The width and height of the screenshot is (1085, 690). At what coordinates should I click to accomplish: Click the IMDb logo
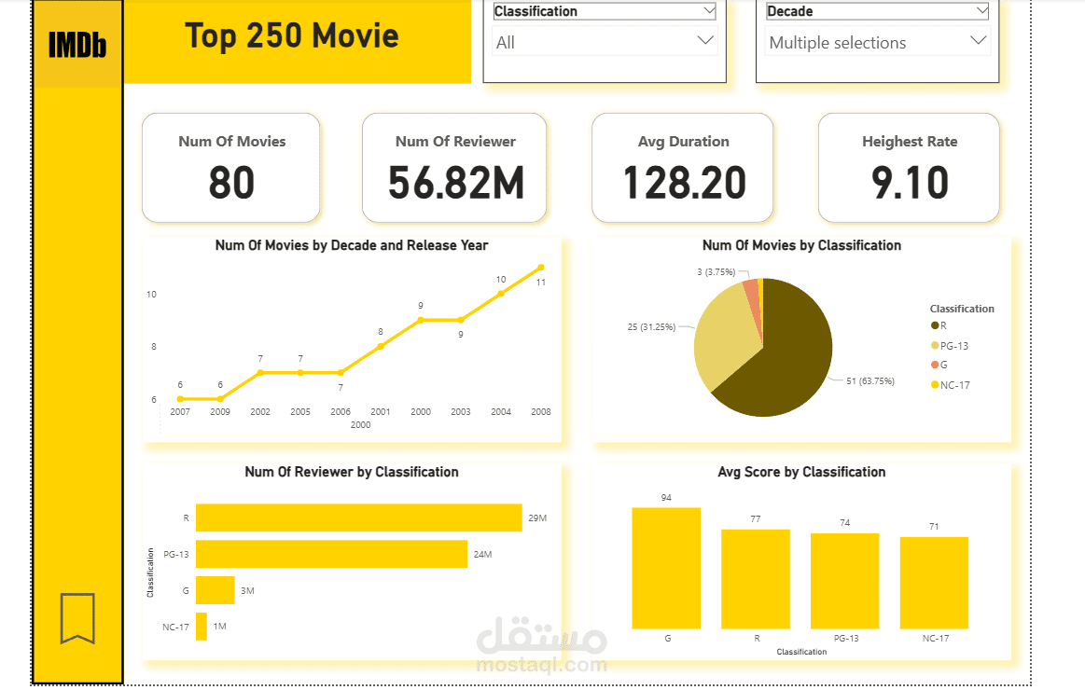pos(77,45)
